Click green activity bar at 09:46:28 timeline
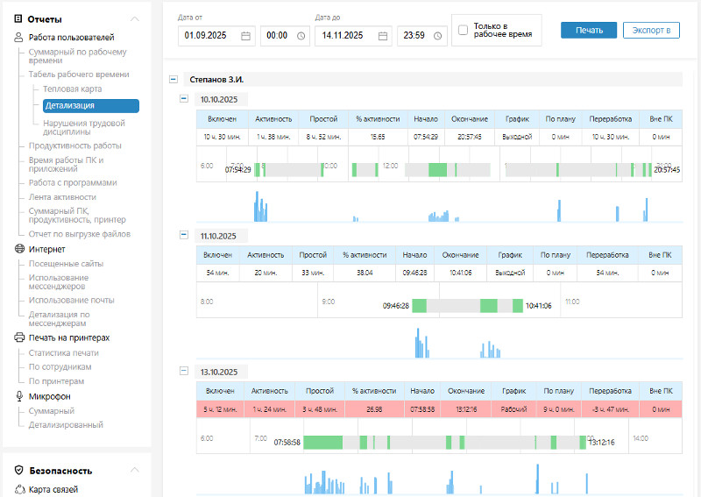 tap(419, 306)
